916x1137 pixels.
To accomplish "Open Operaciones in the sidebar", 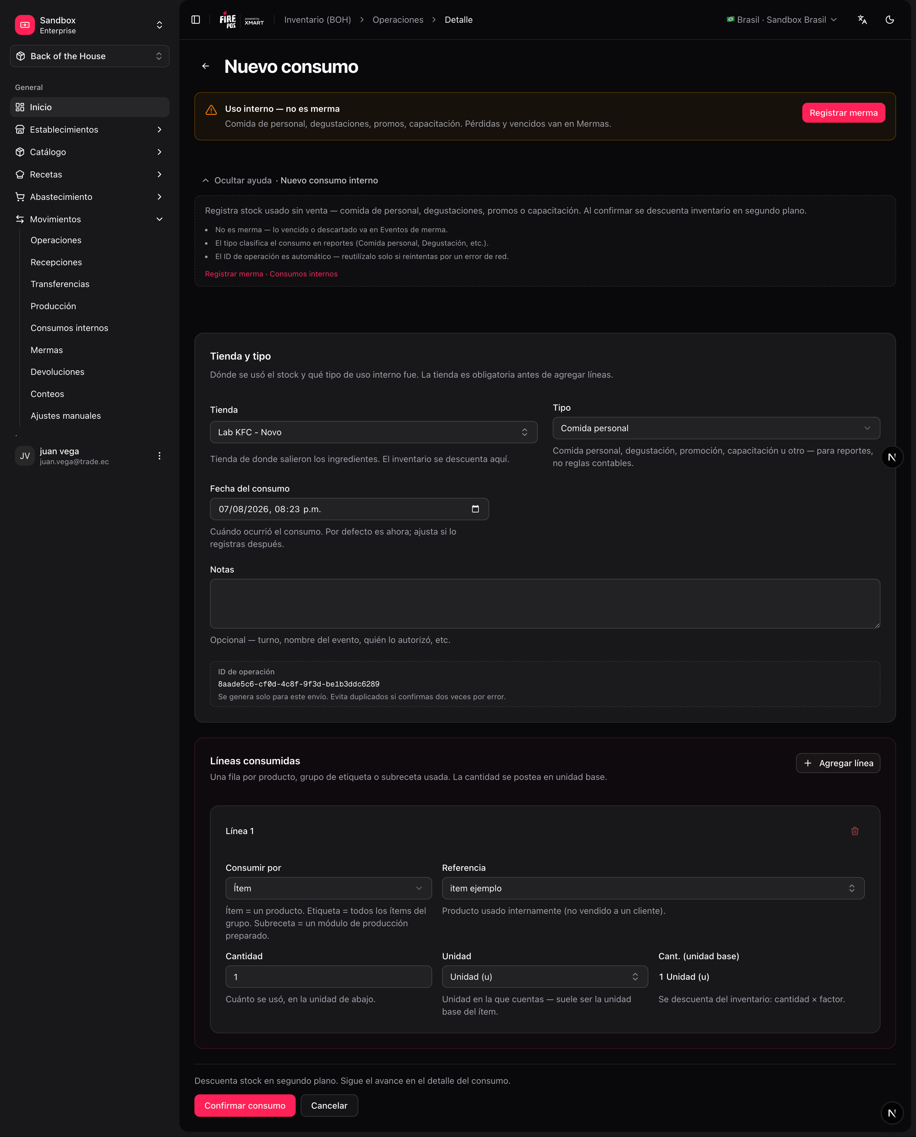I will click(x=56, y=240).
